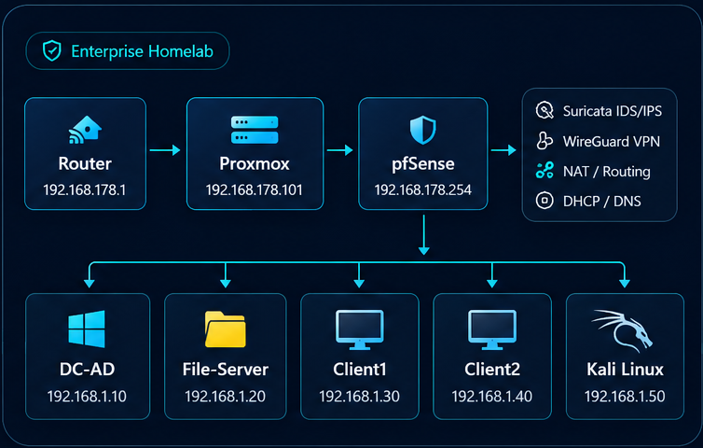The image size is (703, 448).
Task: Select the Proxmox IP 192.168.178.101
Action: point(255,189)
